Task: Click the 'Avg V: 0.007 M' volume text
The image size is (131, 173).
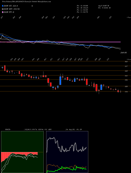Action: 104,6
